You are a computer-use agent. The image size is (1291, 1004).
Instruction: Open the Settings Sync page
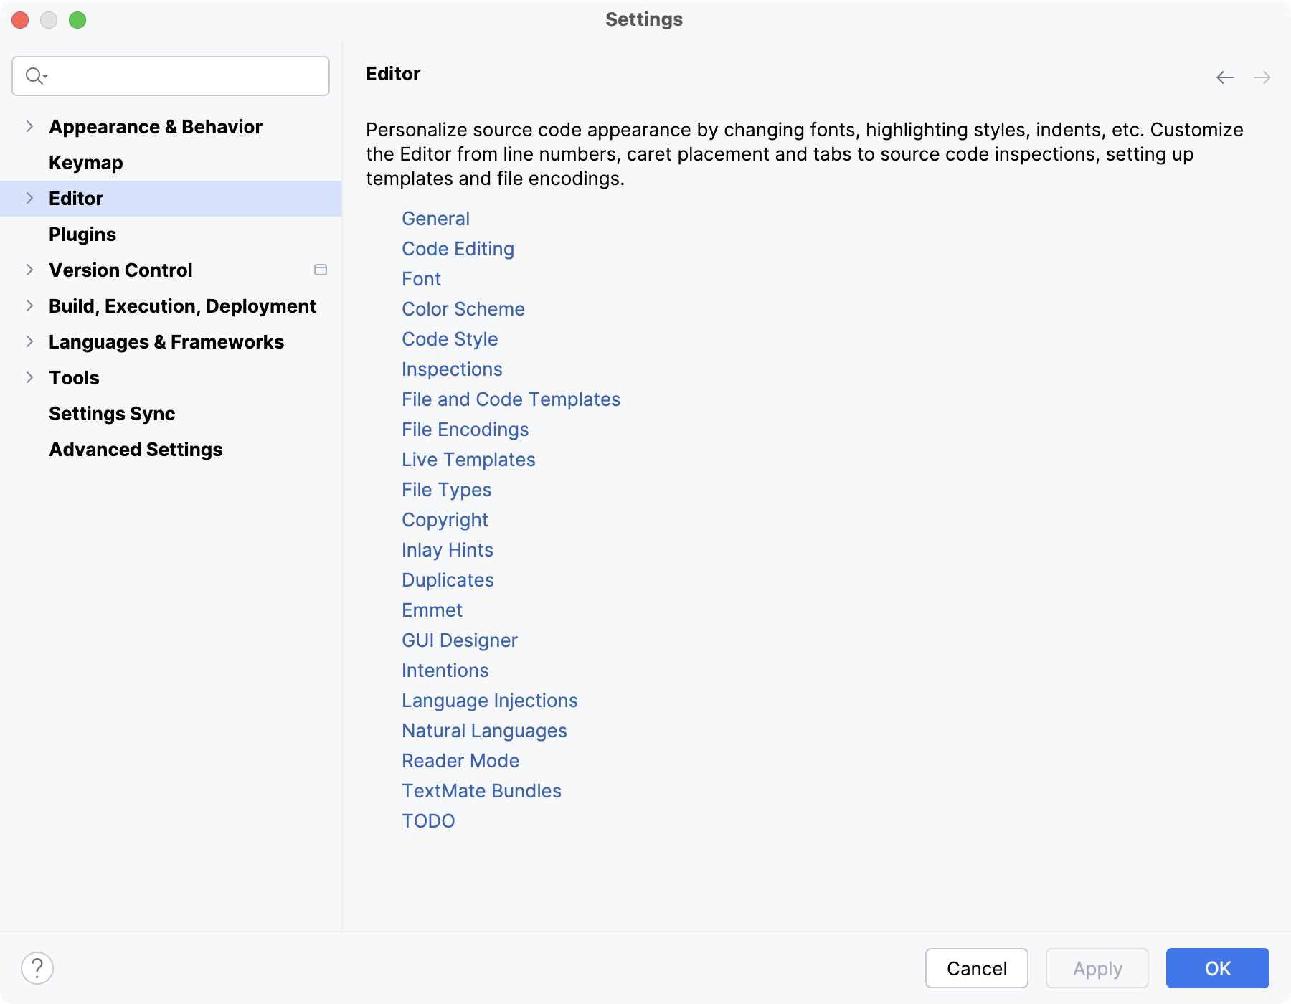(x=112, y=414)
